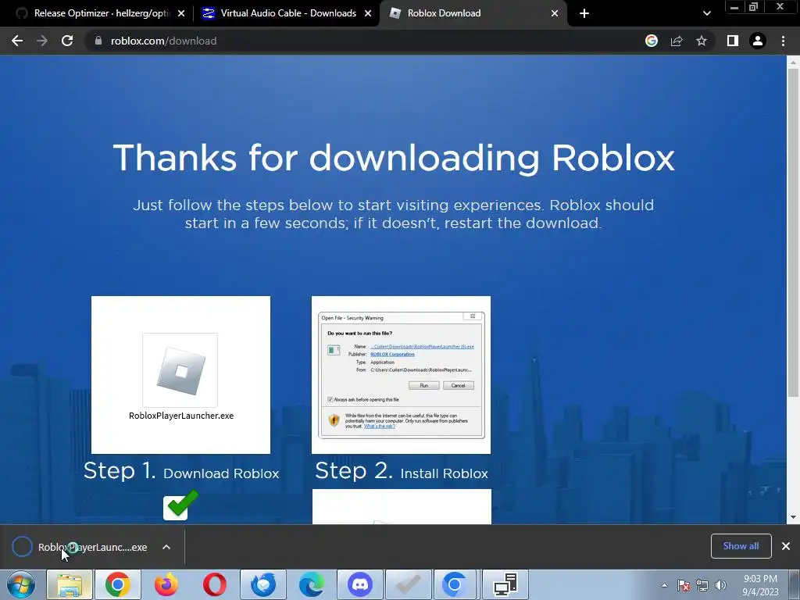This screenshot has width=800, height=600.
Task: Open a new browser tab
Action: coord(584,13)
